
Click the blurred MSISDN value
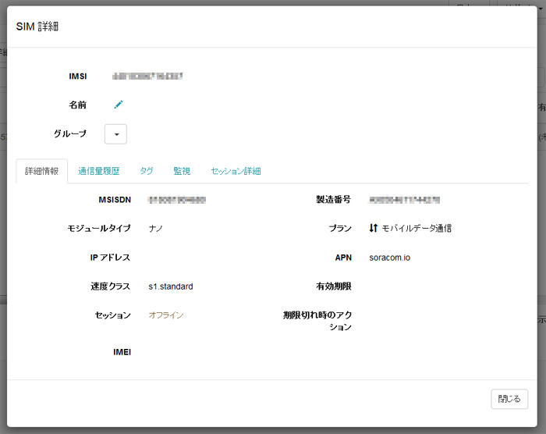pos(177,200)
